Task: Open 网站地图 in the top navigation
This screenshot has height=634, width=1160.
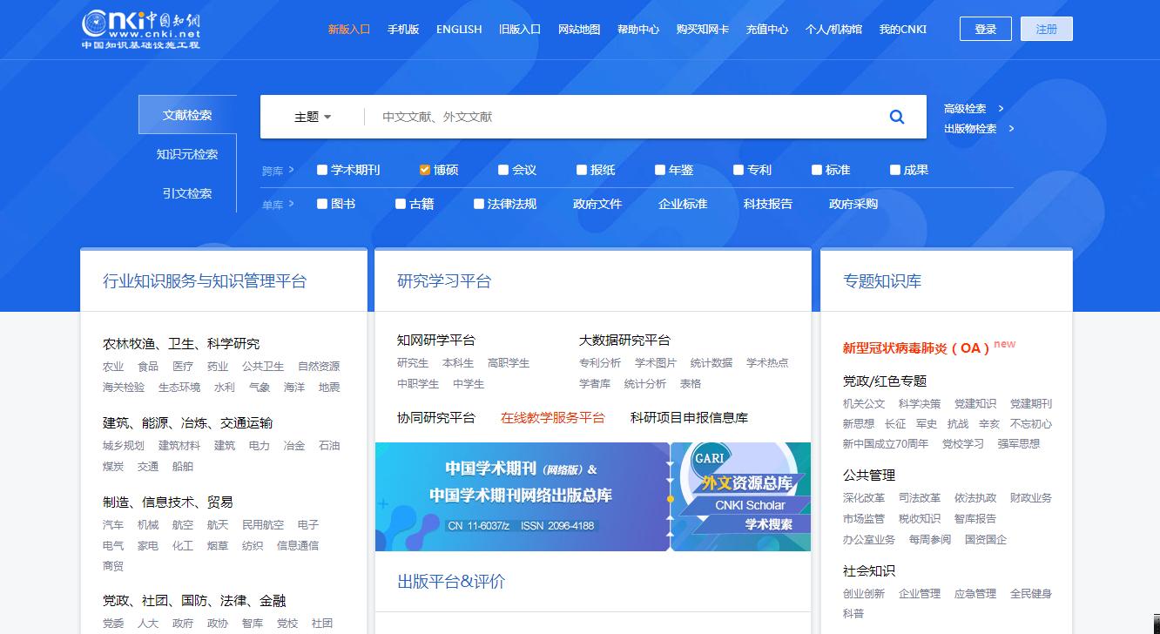Action: pyautogui.click(x=579, y=29)
